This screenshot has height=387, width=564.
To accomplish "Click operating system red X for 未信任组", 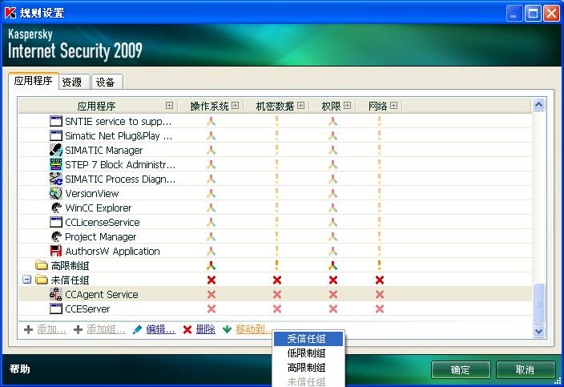I will 211,280.
